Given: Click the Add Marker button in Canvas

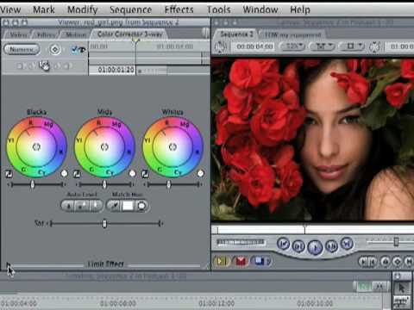Looking at the screenshot, I should tap(386, 262).
